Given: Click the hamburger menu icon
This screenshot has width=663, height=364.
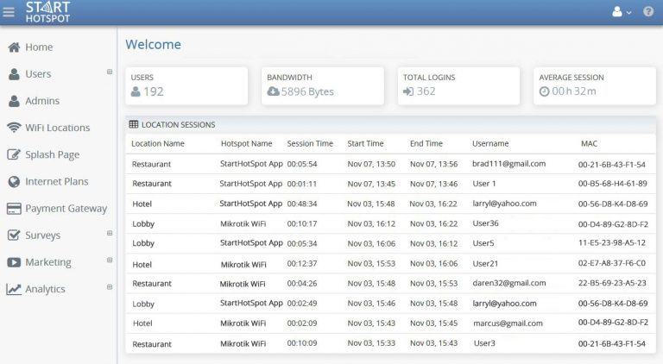Looking at the screenshot, I should pos(9,12).
